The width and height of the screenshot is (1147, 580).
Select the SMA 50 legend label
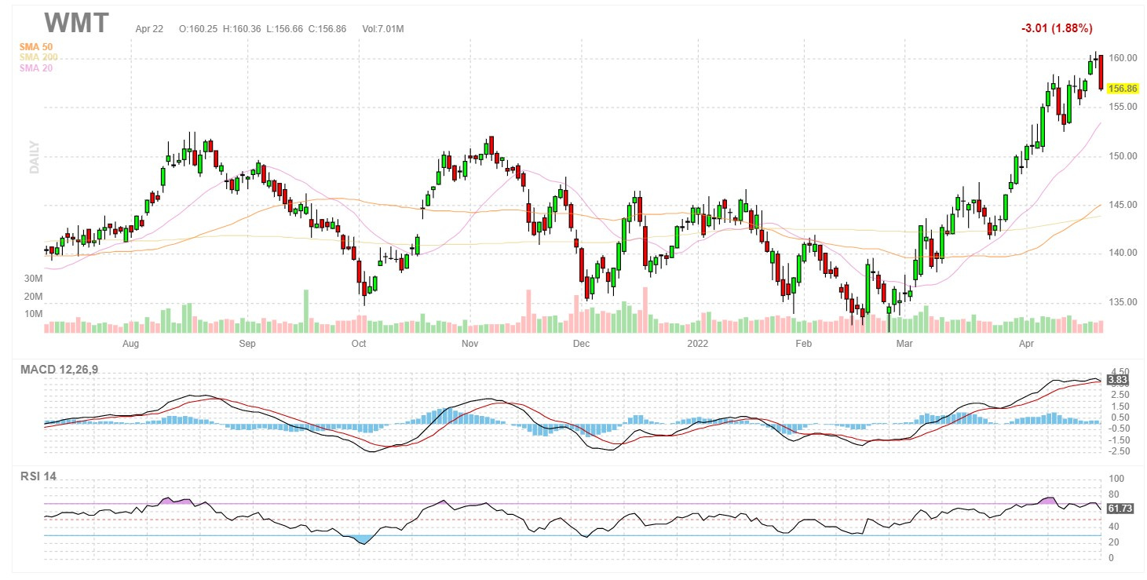point(36,47)
